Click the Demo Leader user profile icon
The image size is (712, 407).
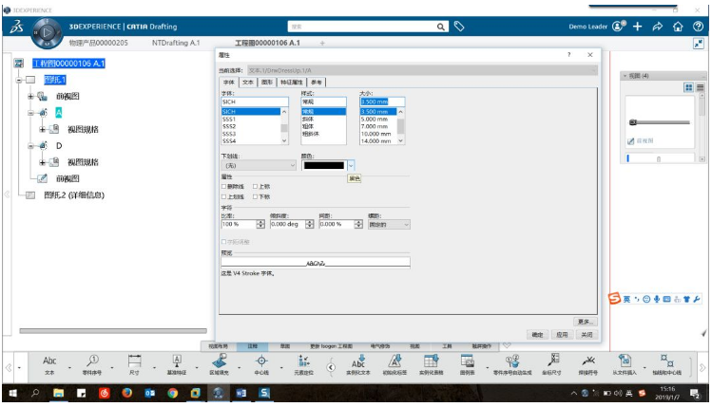[619, 26]
